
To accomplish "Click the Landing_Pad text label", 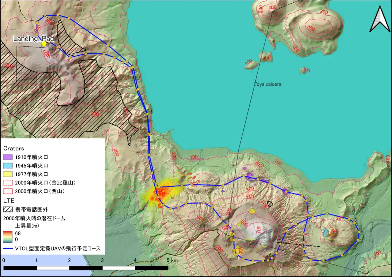I will tap(33, 39).
